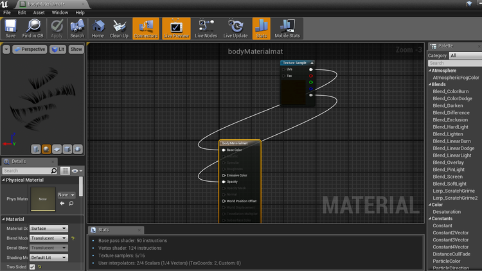Click the Opacity input pin
This screenshot has width=482, height=271.
224,182
